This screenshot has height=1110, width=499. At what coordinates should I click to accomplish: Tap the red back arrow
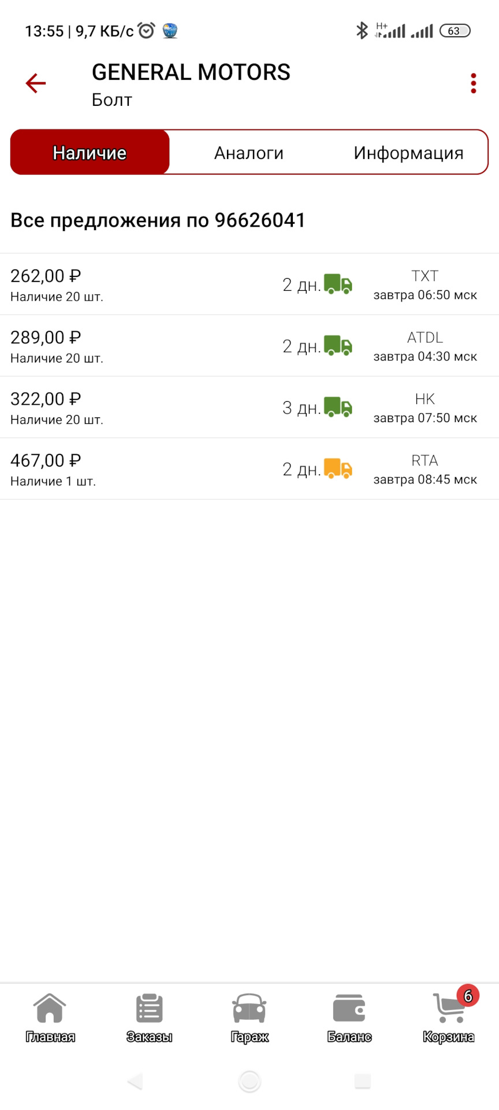(35, 84)
